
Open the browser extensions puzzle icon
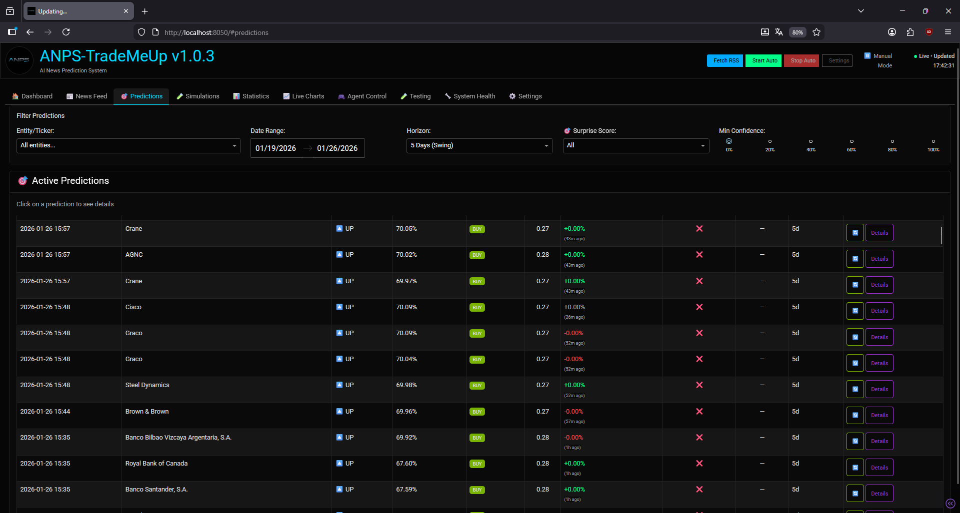click(x=910, y=32)
